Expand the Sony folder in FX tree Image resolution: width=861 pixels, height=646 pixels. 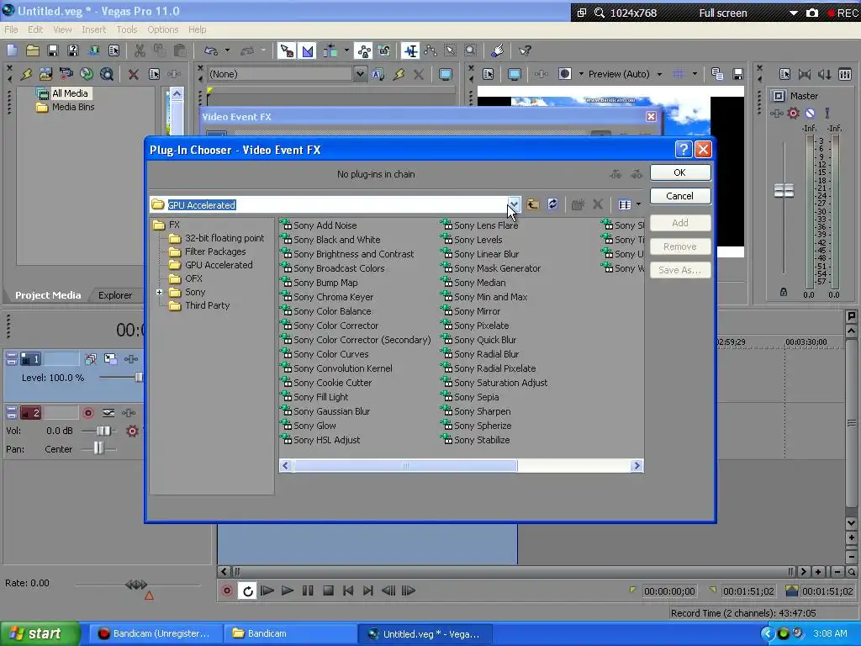point(159,292)
